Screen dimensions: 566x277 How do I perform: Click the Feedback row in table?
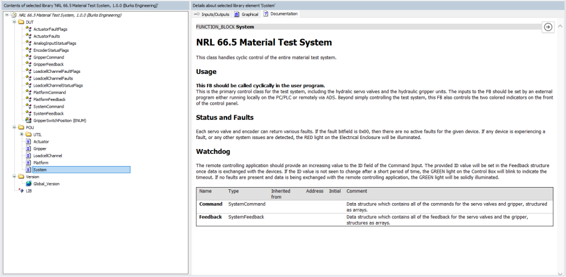pos(374,220)
